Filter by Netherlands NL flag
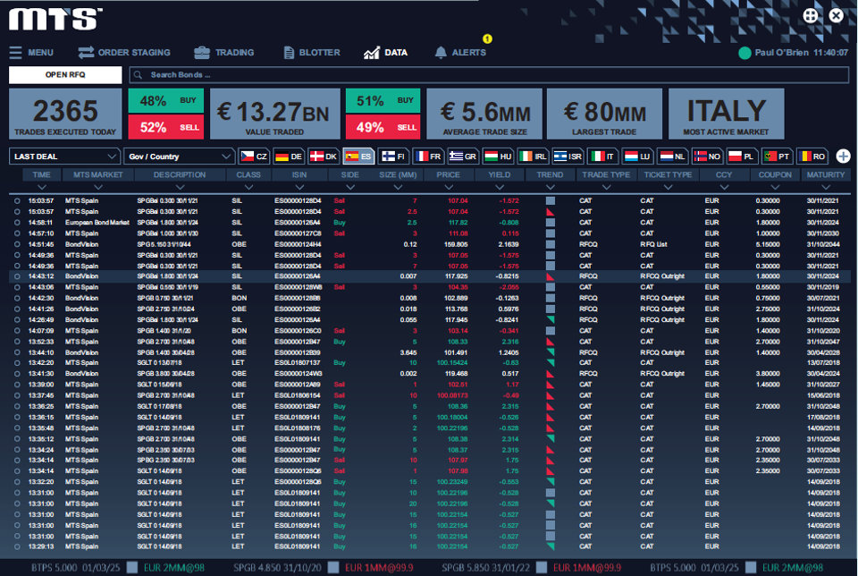The height and width of the screenshot is (576, 858). click(672, 156)
